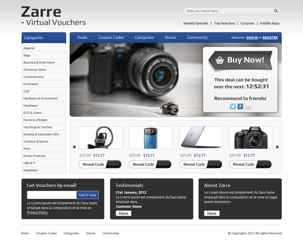Select Outdoor & Sports category
This screenshot has height=242, width=303.
pyautogui.click(x=44, y=141)
